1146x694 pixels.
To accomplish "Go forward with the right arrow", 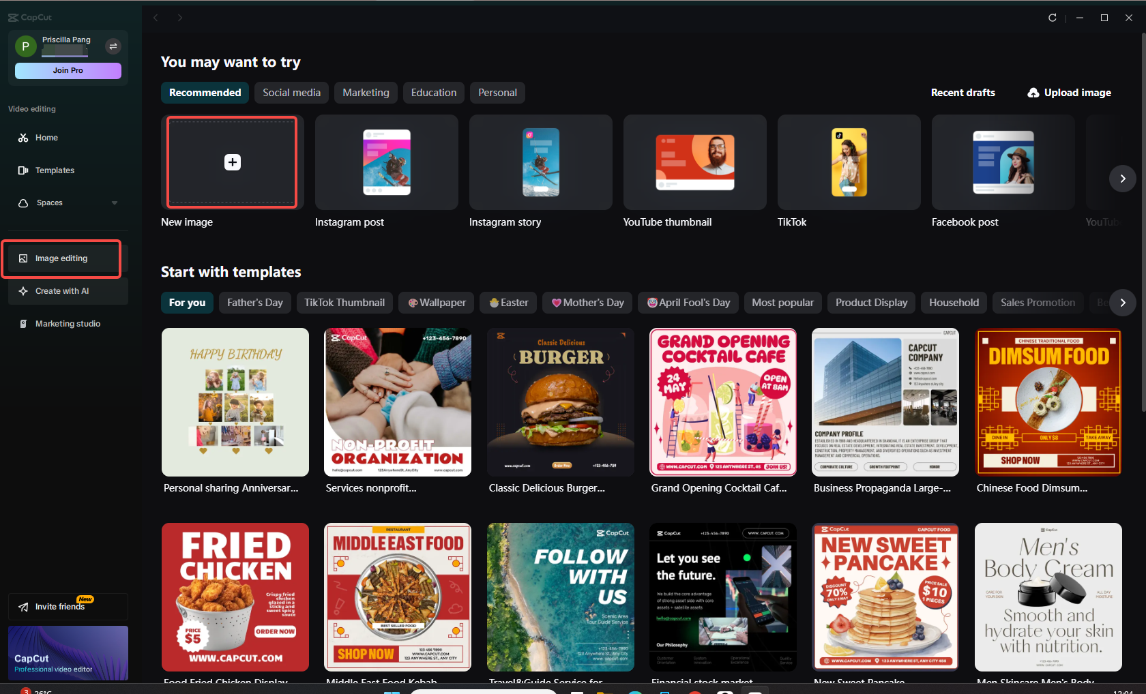I will [x=180, y=18].
